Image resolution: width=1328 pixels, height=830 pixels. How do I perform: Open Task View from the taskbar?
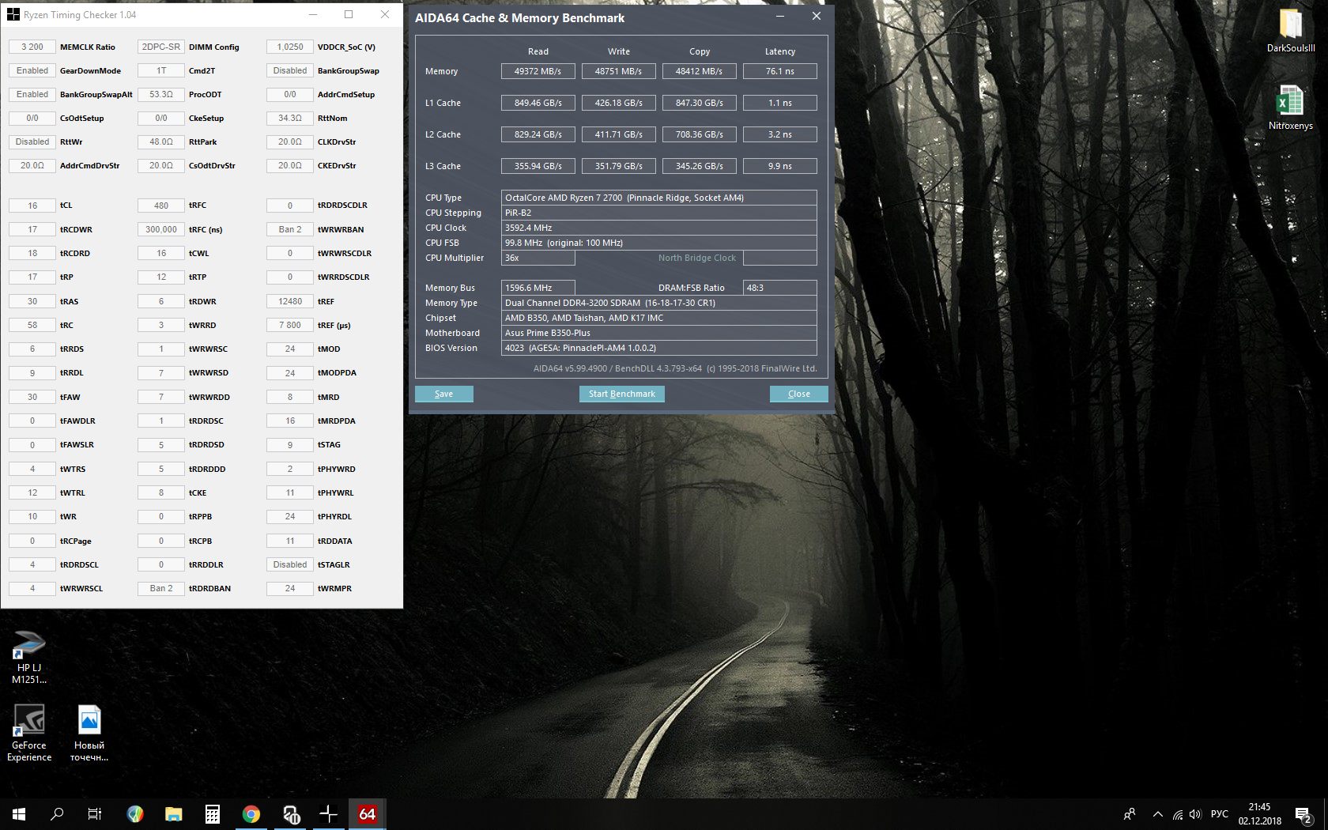pos(95,814)
